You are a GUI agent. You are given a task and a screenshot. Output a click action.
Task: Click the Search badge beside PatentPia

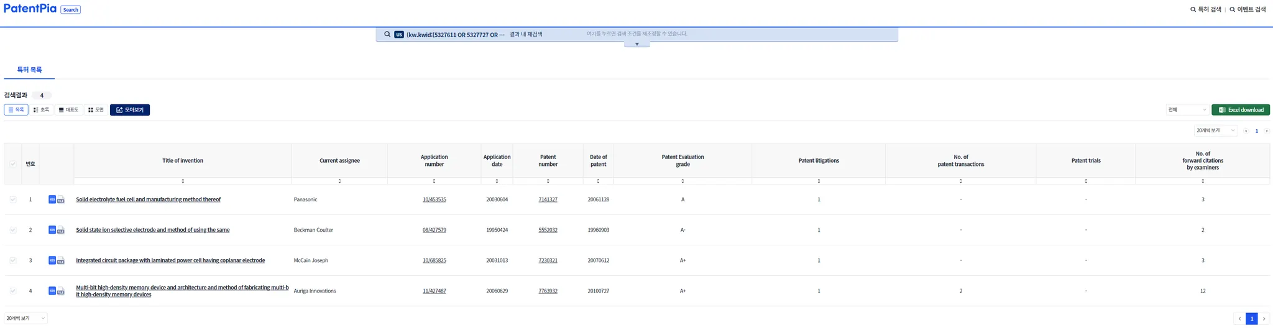tap(70, 9)
